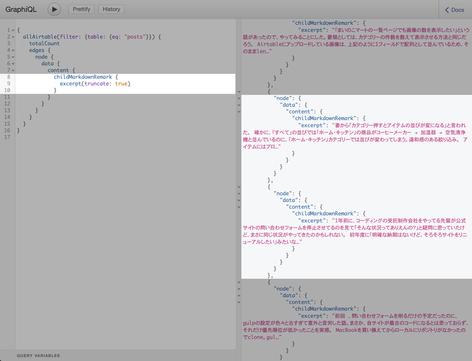The width and height of the screenshot is (472, 361).
Task: Click the truncate argument on line 9
Action: point(97,84)
